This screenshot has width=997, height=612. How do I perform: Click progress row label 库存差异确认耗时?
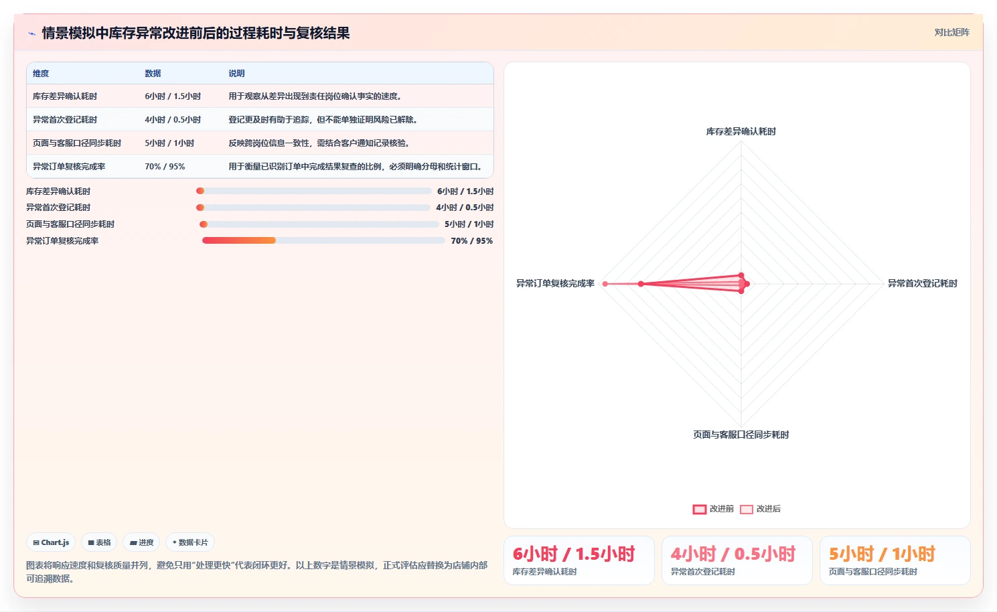tap(58, 192)
